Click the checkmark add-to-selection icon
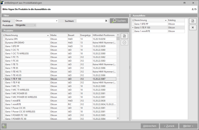This screenshot has height=130, width=199. pos(124,43)
